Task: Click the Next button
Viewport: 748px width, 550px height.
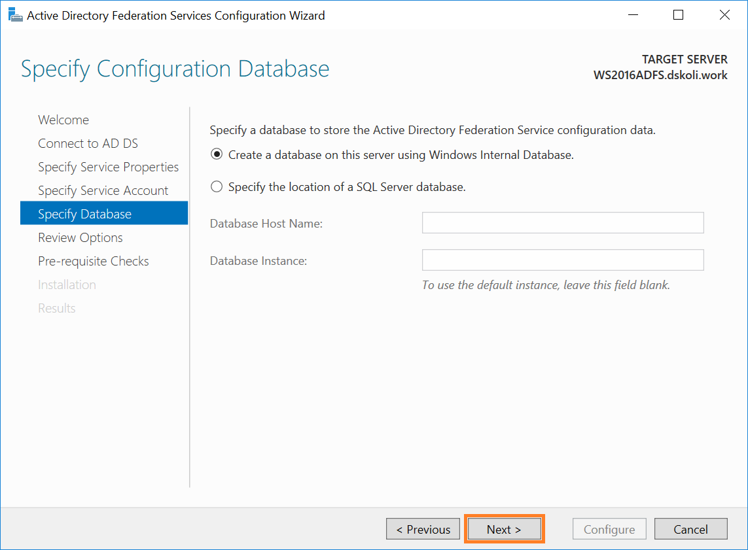Action: tap(505, 529)
